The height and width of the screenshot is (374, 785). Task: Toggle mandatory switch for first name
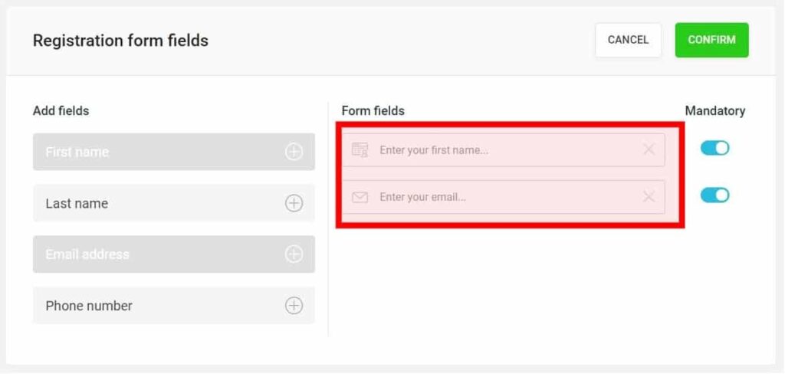(x=715, y=148)
